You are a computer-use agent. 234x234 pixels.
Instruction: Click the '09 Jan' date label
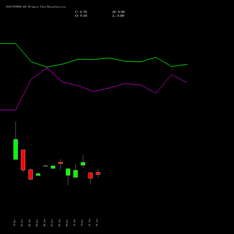(67, 223)
